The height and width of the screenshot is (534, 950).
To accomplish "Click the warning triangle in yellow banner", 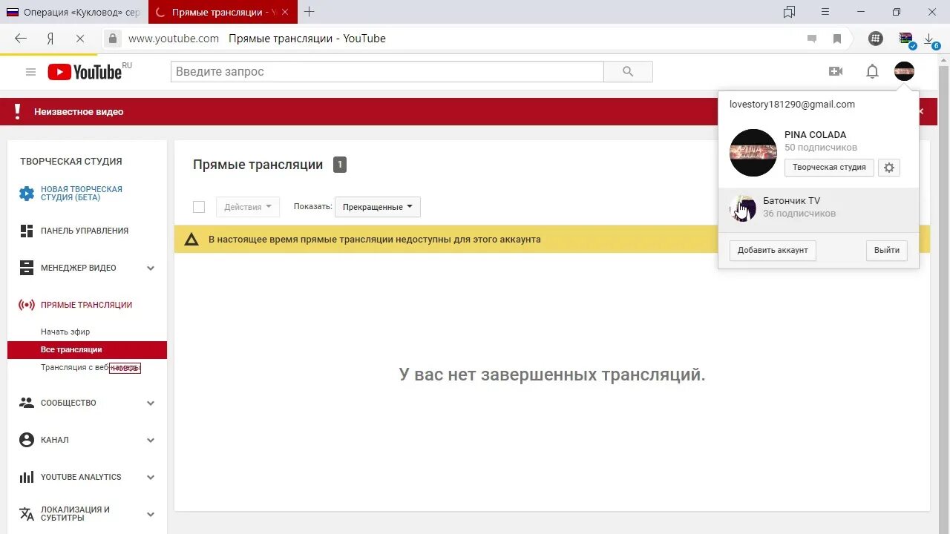I will [x=191, y=240].
